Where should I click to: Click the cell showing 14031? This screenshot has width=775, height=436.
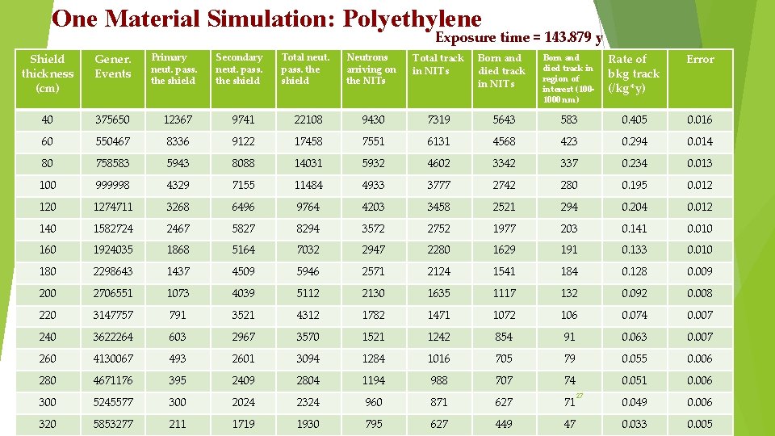(308, 163)
